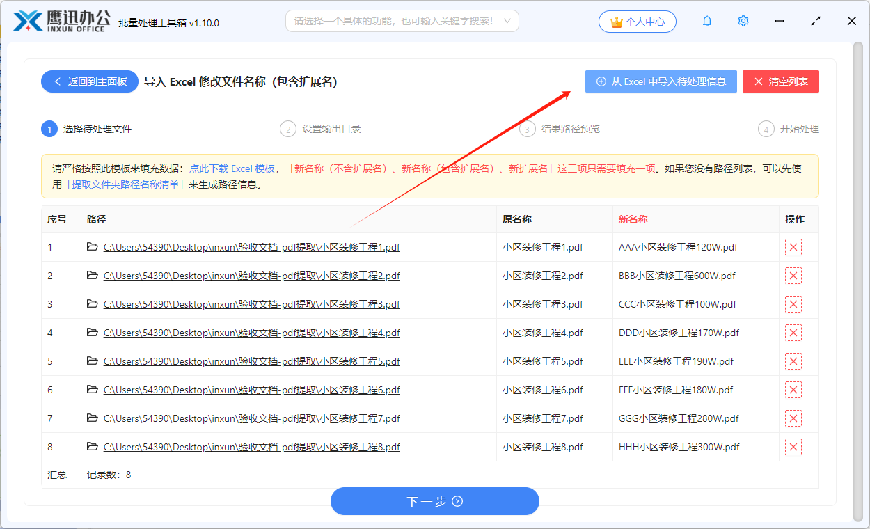Click the import icon in 从 Excel 中导入待处理信息
The image size is (870, 529).
[x=601, y=81]
